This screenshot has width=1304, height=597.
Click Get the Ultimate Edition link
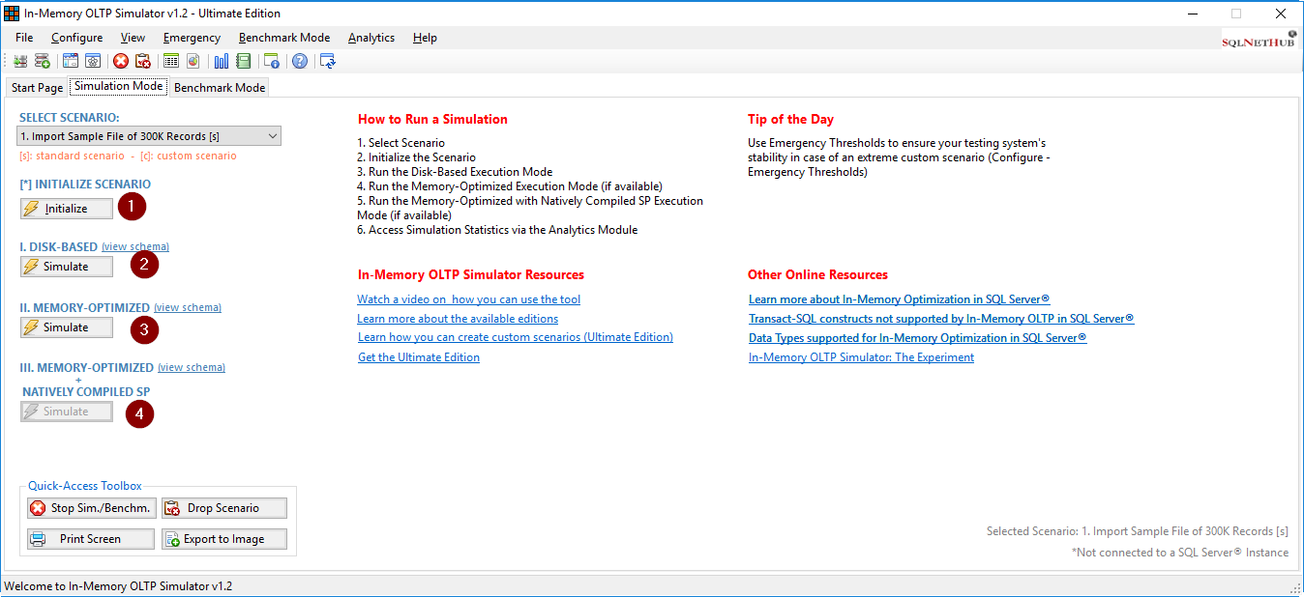[x=419, y=356]
